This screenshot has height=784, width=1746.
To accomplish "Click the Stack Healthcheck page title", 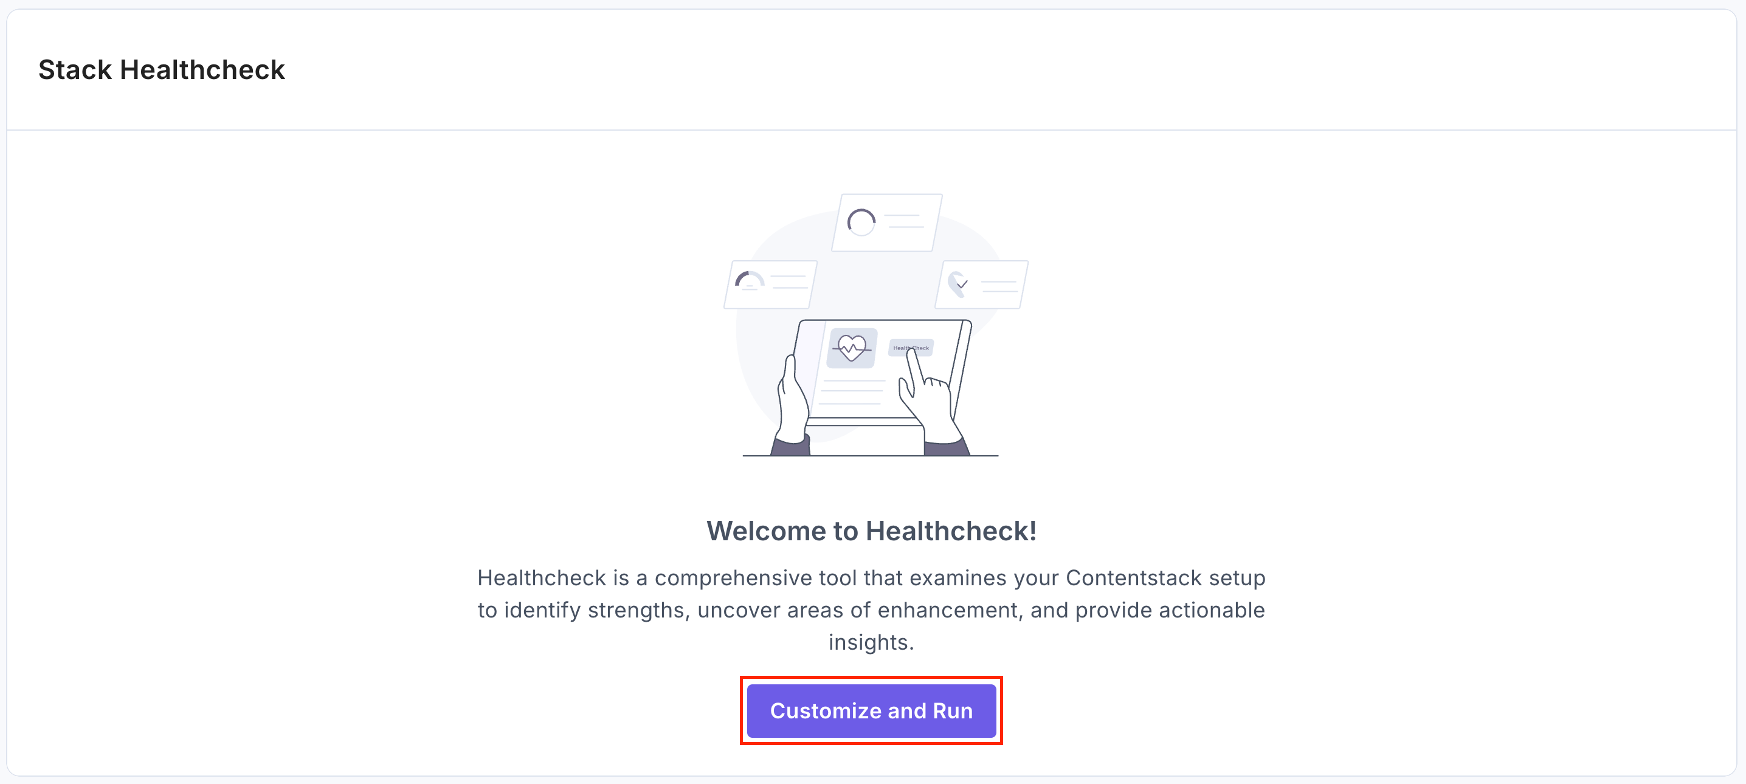I will [x=161, y=69].
